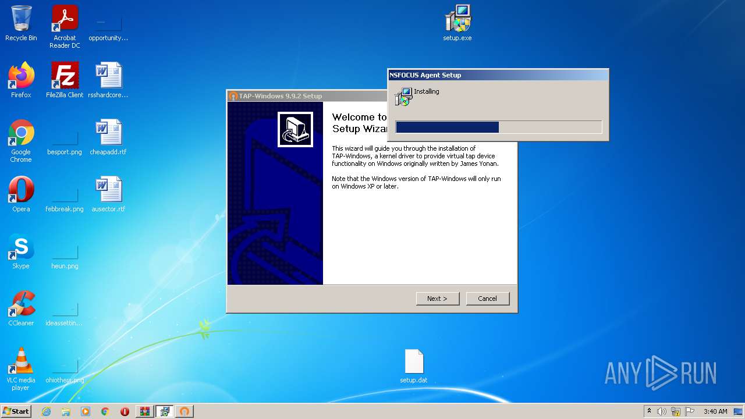
Task: Select febbreak.png file icon
Action: [x=65, y=199]
